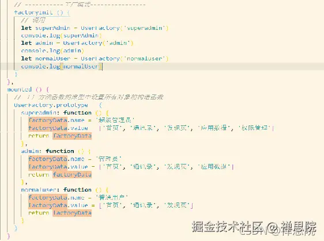Image resolution: width=324 pixels, height=241 pixels.
Task: Click the 'let superAdmin' declaration line
Action: pos(95,28)
